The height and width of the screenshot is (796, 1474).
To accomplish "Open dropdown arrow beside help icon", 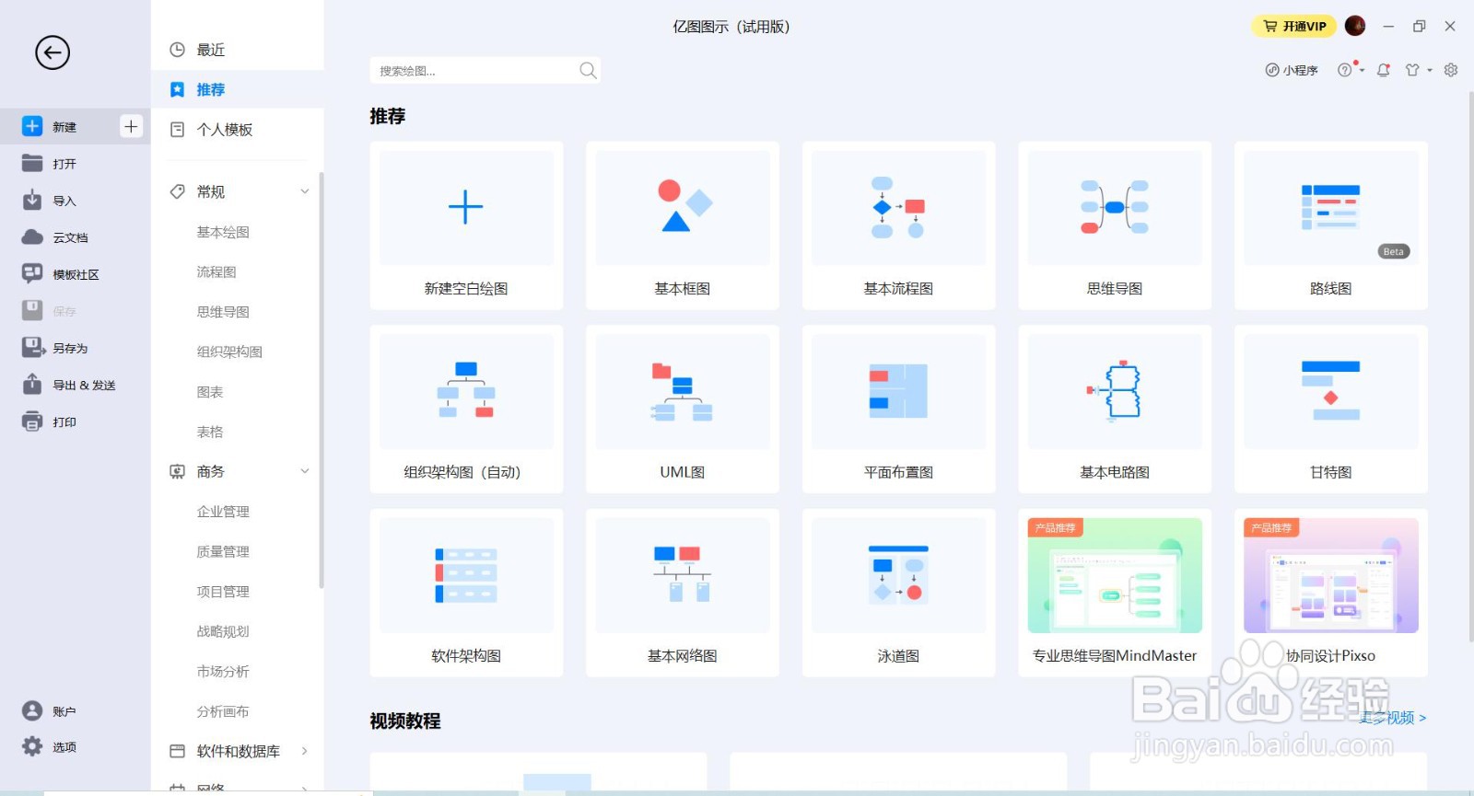I will pyautogui.click(x=1362, y=70).
